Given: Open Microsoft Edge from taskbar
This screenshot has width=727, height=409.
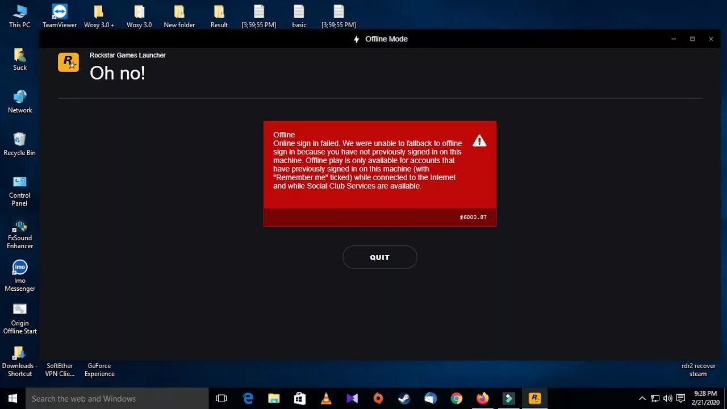Looking at the screenshot, I should (248, 398).
